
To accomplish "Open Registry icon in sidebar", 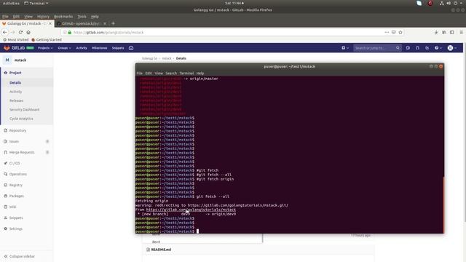I will [x=5, y=185].
